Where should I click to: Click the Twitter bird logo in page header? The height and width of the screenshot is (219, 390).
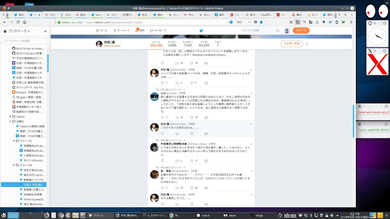tap(201, 30)
